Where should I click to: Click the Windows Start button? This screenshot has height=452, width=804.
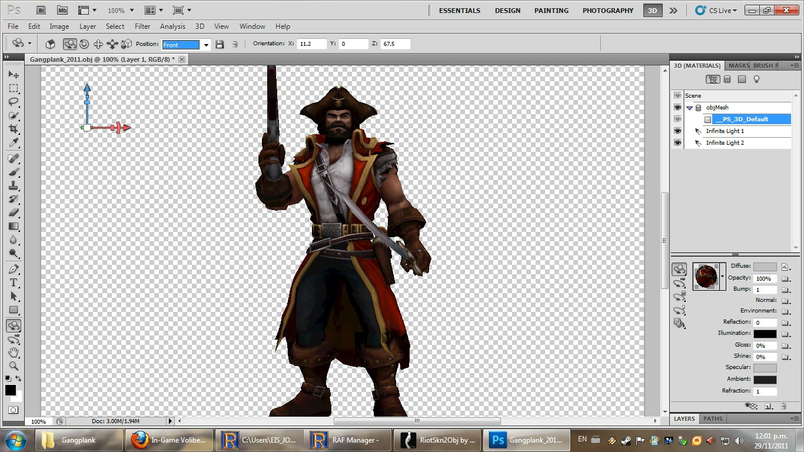16,440
